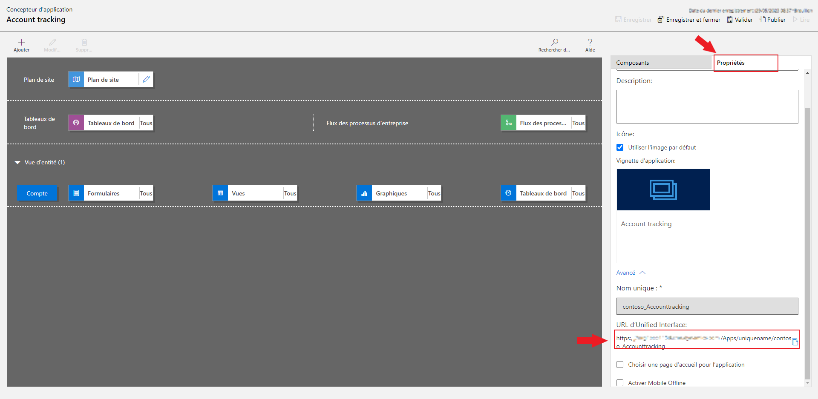Viewport: 818px width, 399px height.
Task: Collapse the Avancé section chevron
Action: point(642,273)
